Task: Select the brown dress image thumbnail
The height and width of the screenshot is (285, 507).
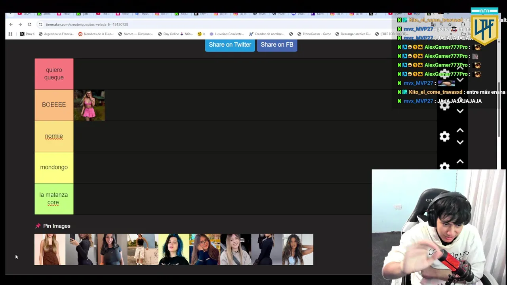Action: tap(50, 249)
